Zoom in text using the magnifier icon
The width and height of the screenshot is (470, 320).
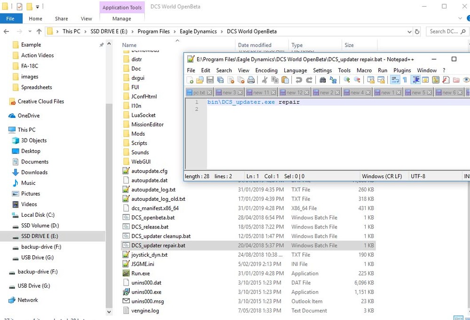tap(347, 80)
